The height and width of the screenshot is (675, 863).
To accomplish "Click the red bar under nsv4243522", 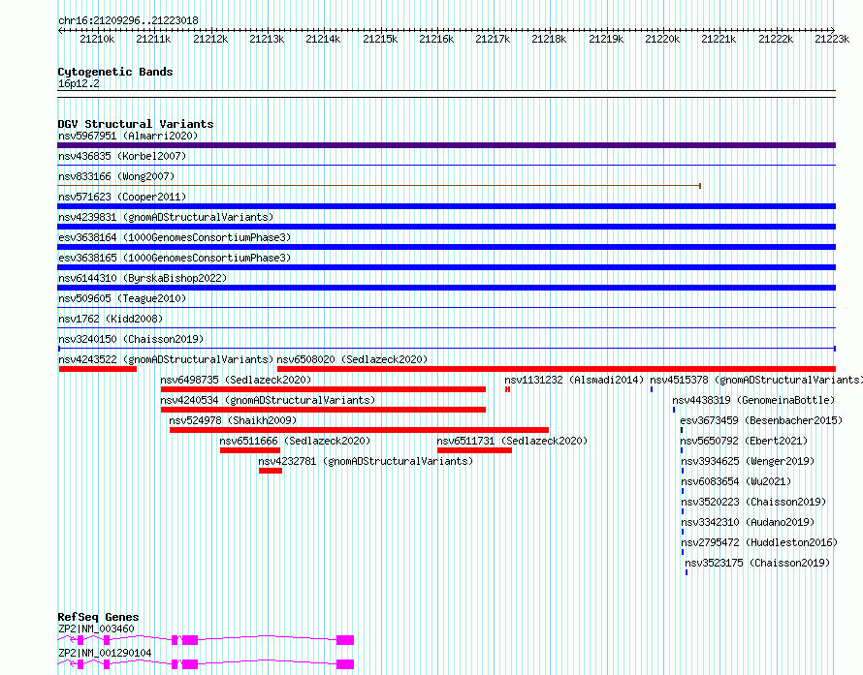I will click(97, 369).
